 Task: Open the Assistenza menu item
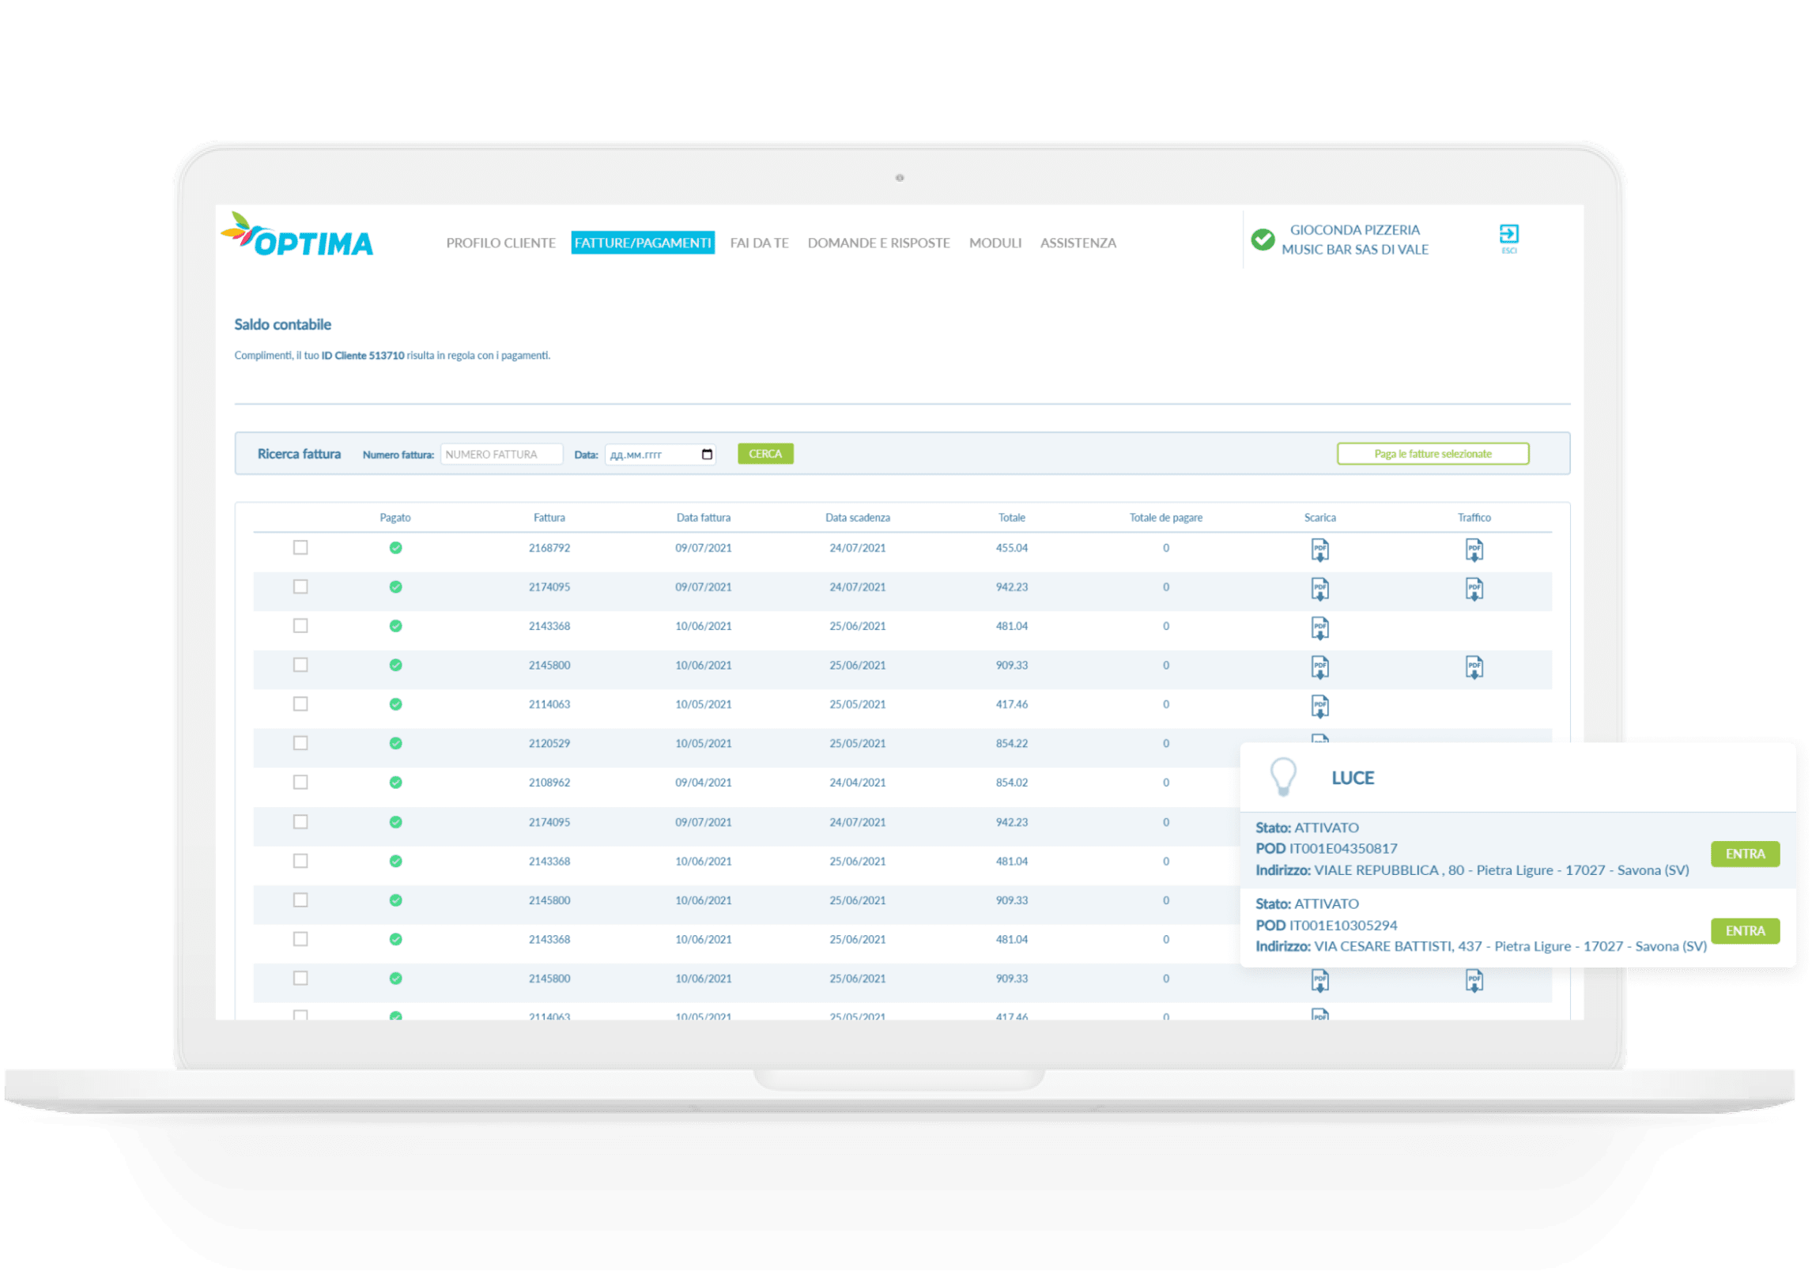1078,243
